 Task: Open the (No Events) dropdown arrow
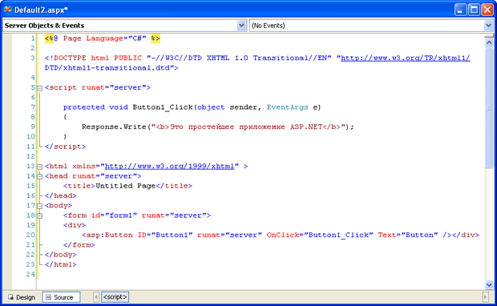coord(488,26)
